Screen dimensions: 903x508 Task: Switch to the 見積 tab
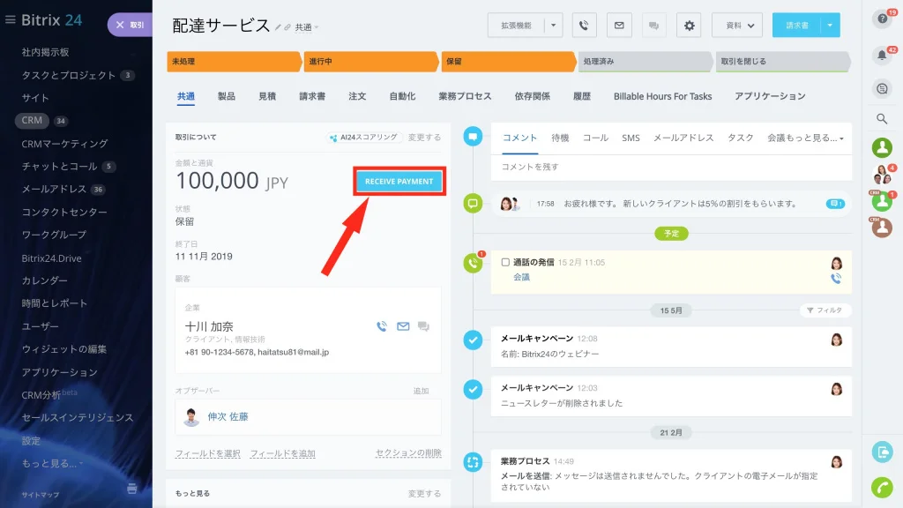(x=267, y=96)
